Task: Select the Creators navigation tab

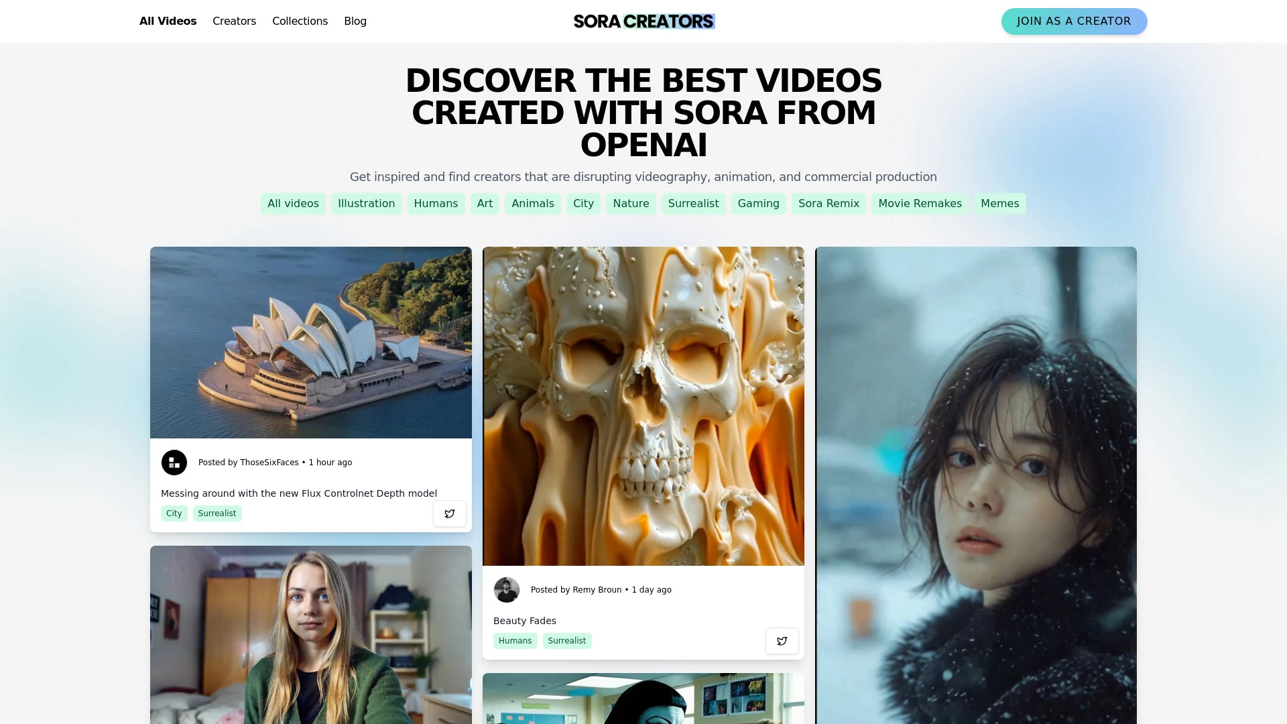Action: 234,21
